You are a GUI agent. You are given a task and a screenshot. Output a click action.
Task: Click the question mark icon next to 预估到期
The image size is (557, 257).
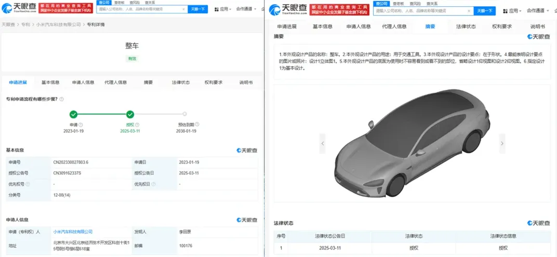197,125
